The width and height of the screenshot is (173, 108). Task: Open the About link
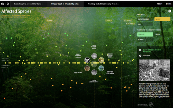pos(159,4)
